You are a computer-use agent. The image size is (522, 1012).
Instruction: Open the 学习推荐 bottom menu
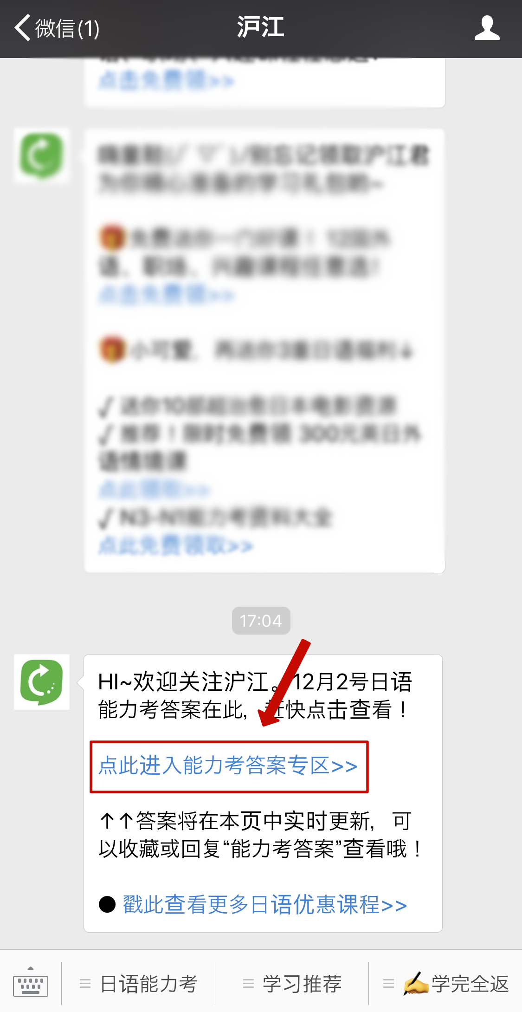tap(292, 984)
